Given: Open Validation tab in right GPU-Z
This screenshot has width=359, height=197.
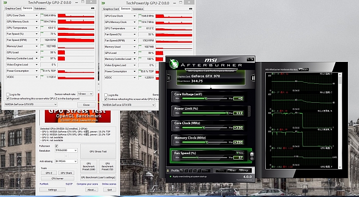Looking at the screenshot, I should click(138, 9).
